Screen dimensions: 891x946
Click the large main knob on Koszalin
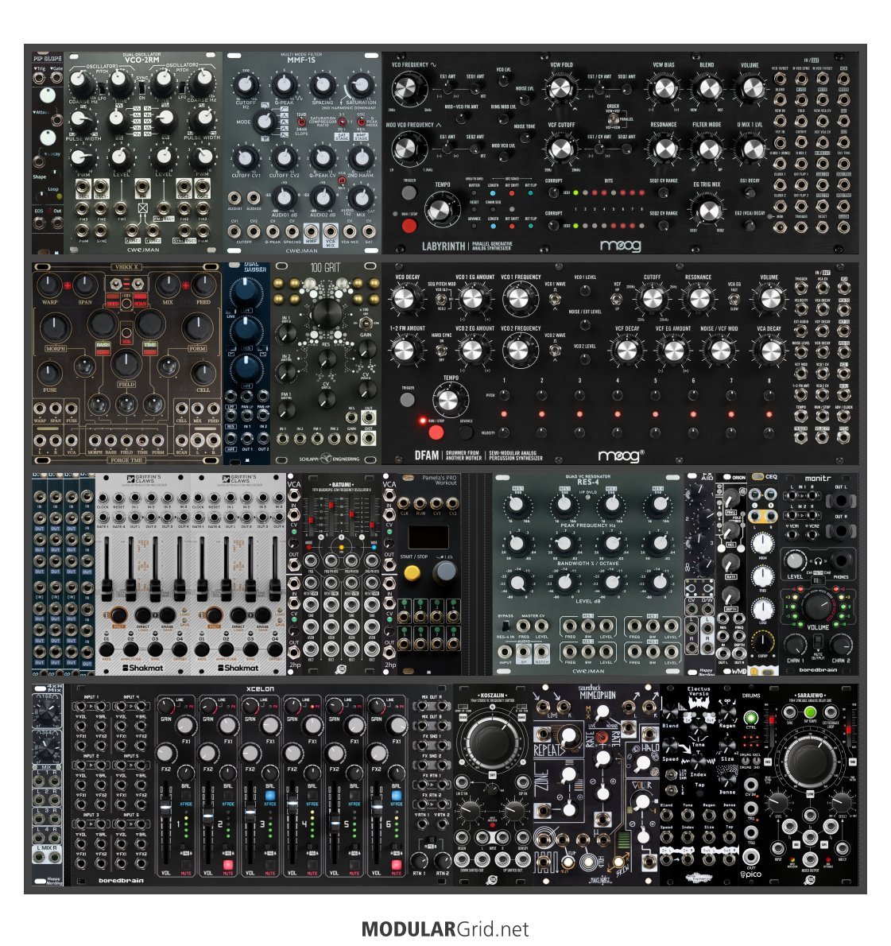493,742
